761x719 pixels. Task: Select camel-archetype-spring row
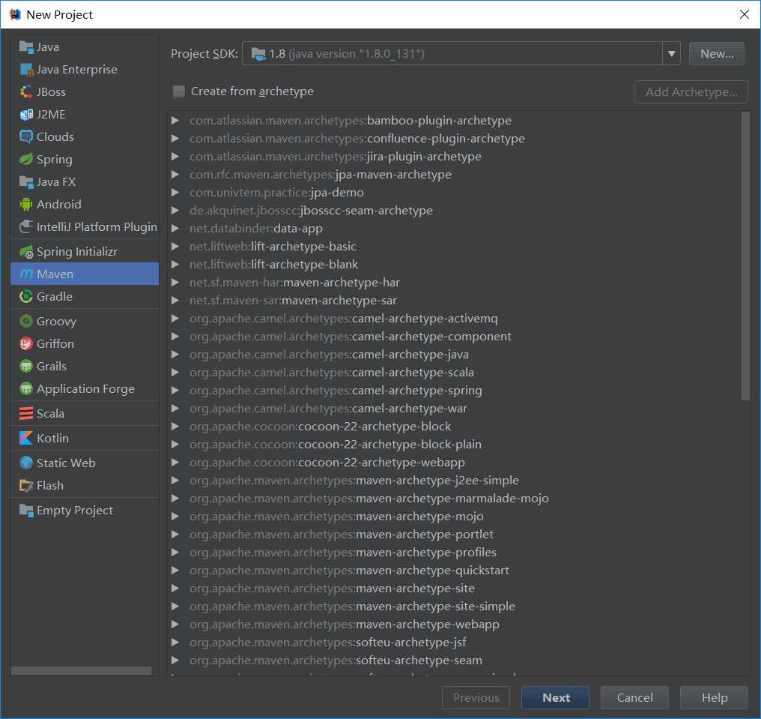[x=454, y=390]
